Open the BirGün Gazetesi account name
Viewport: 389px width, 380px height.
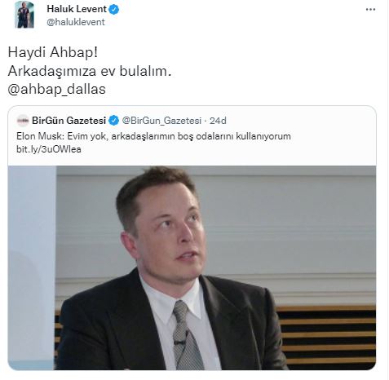69,121
